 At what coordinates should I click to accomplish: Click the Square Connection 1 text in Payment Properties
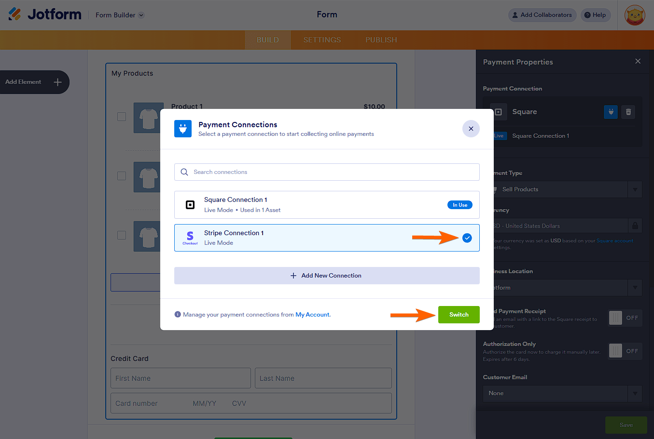click(x=541, y=136)
